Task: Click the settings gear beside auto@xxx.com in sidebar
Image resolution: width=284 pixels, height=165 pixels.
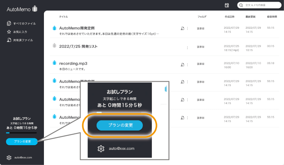Action: (x=9, y=157)
